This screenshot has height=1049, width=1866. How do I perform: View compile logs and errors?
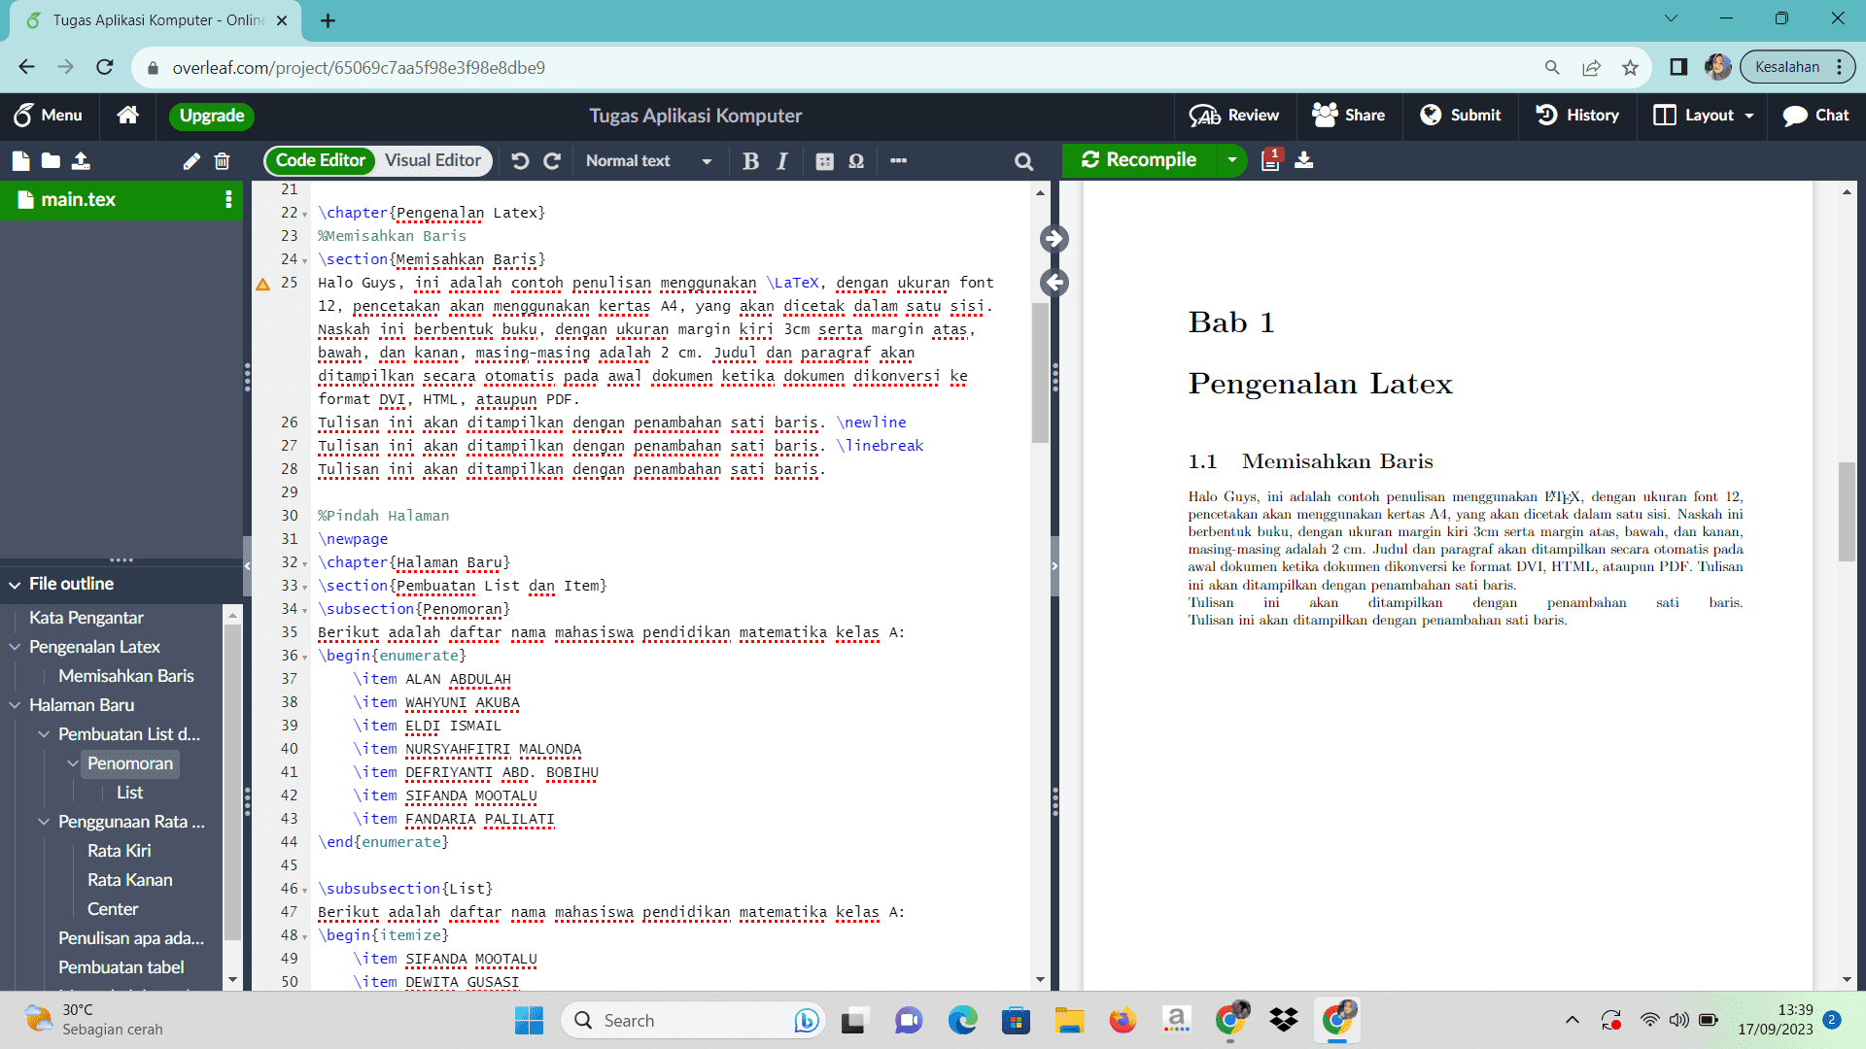coord(1271,160)
